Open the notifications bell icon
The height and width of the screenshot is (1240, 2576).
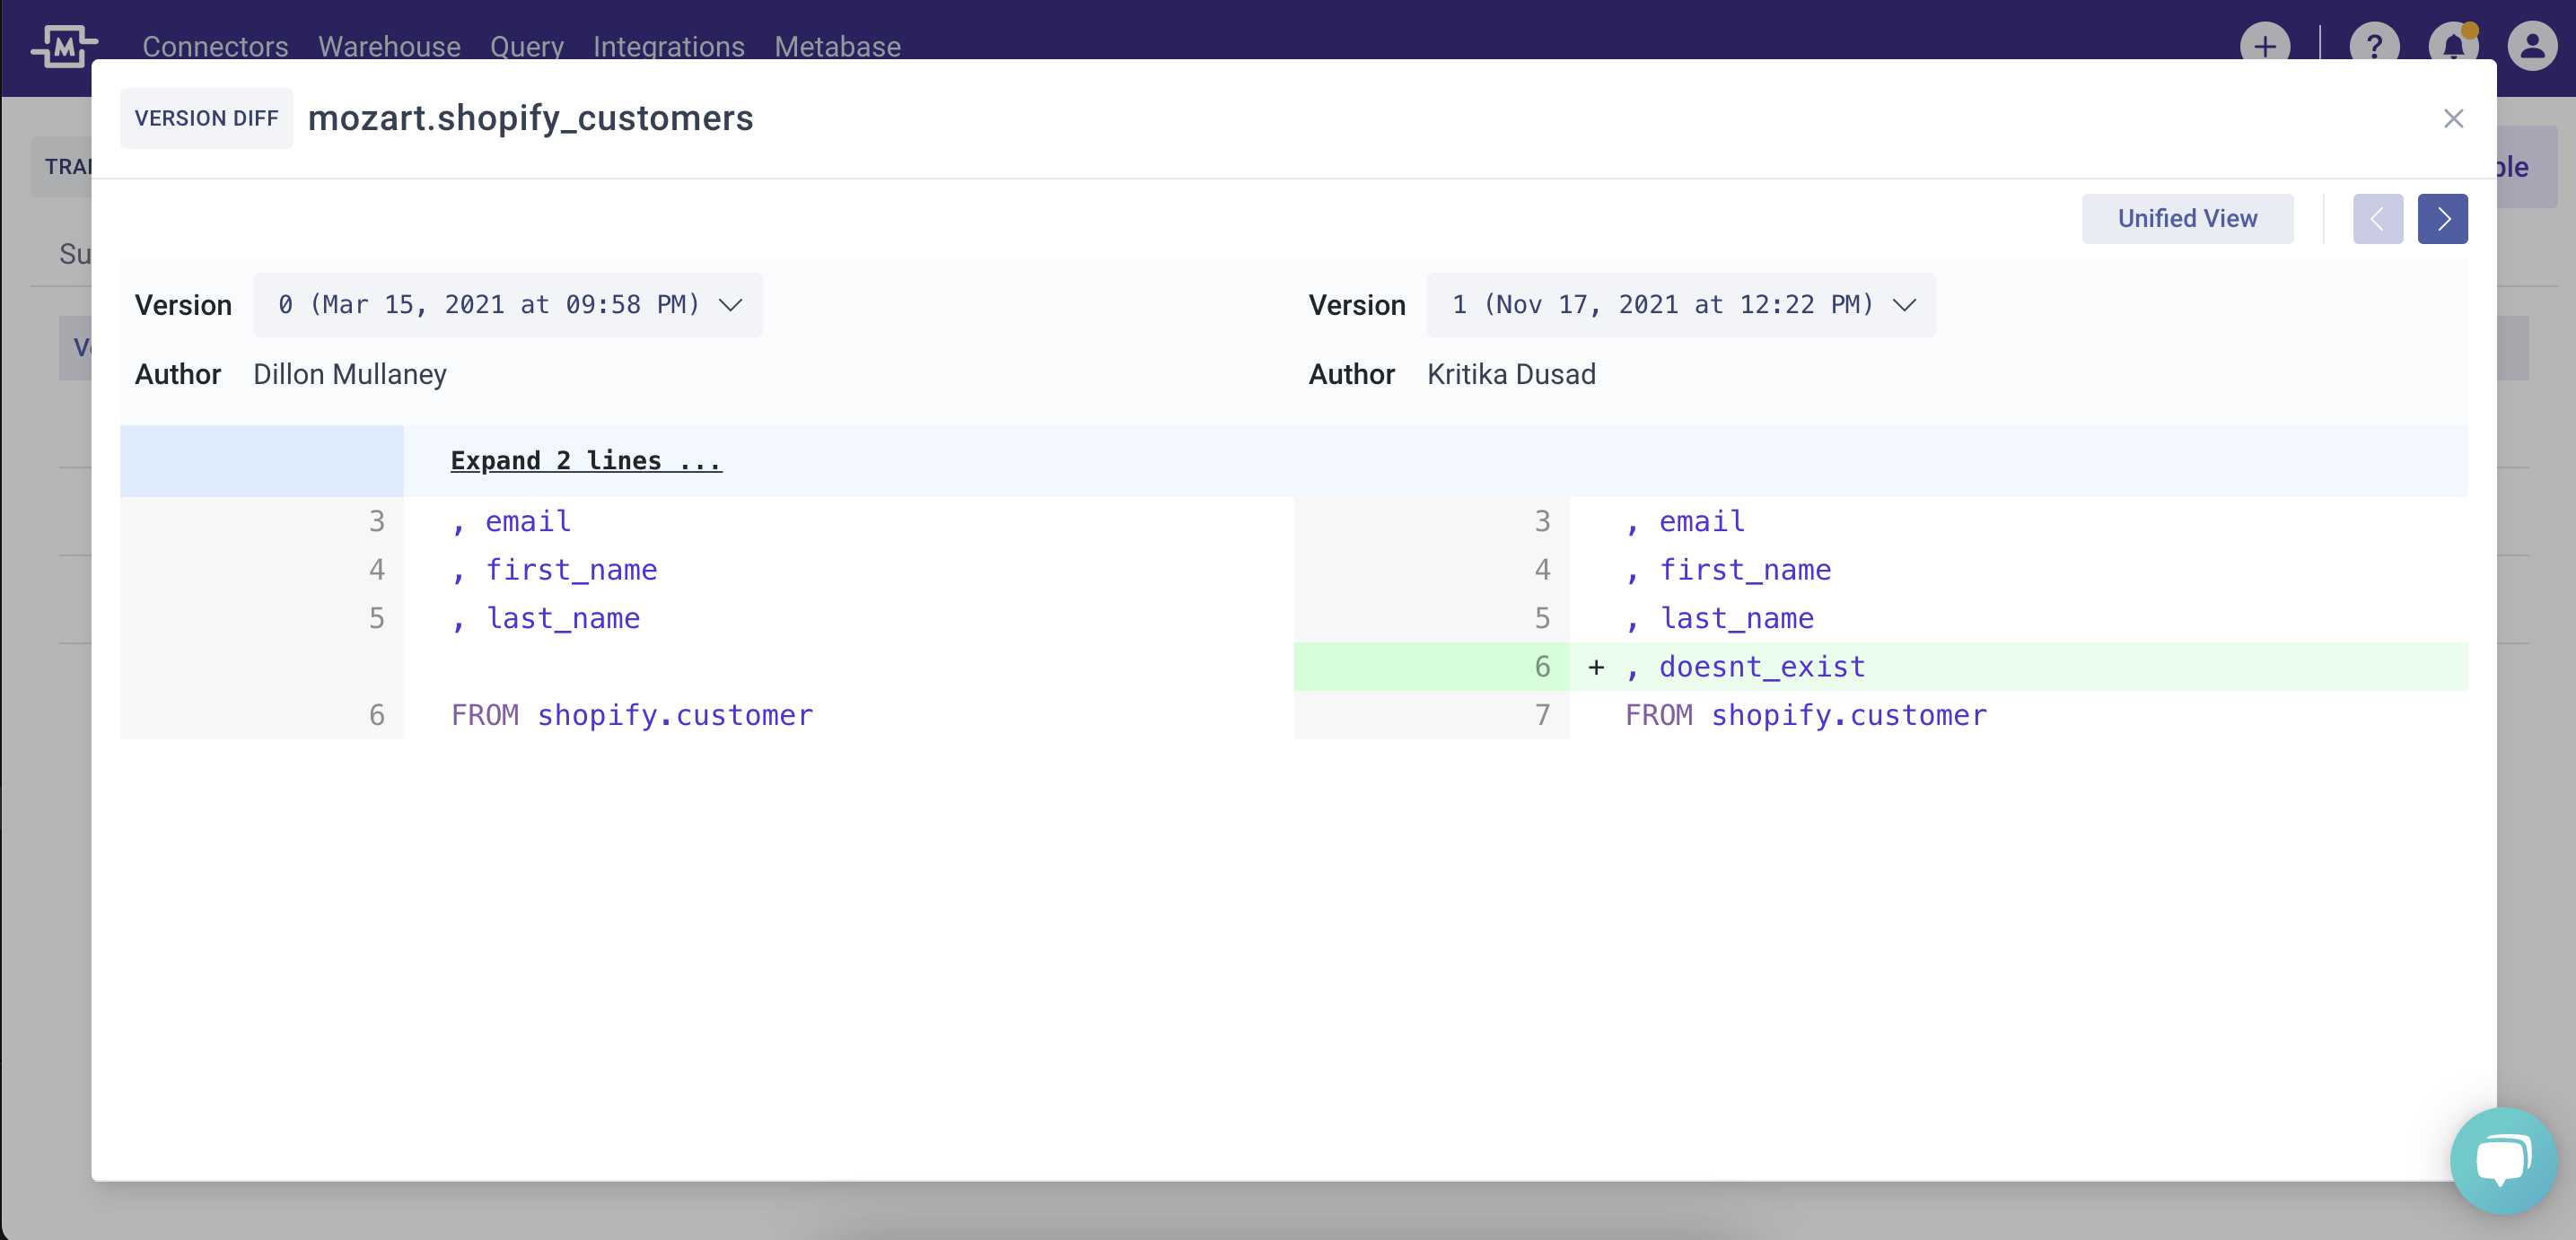point(2453,46)
